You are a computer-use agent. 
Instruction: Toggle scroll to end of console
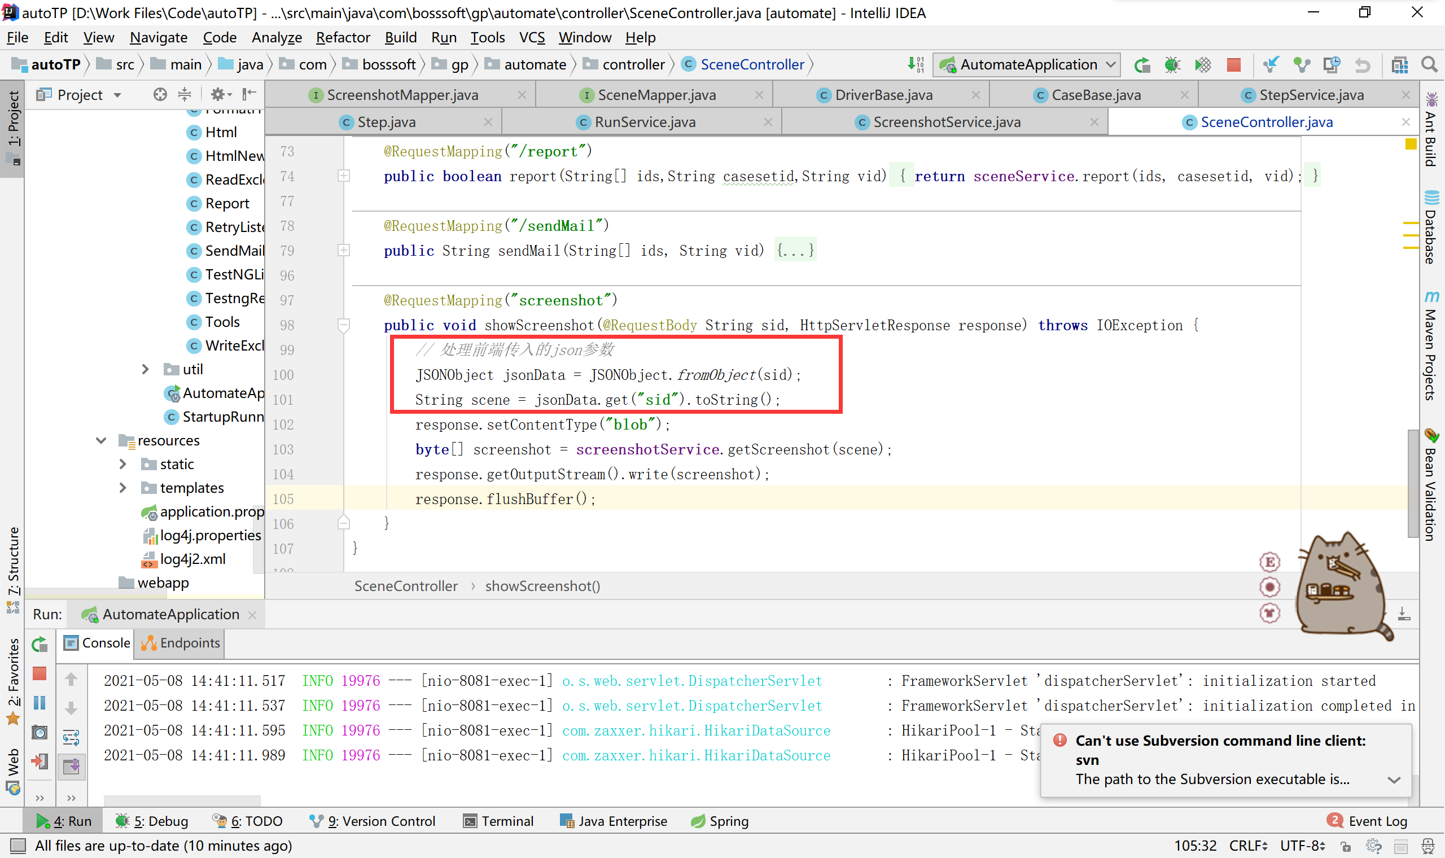[71, 766]
